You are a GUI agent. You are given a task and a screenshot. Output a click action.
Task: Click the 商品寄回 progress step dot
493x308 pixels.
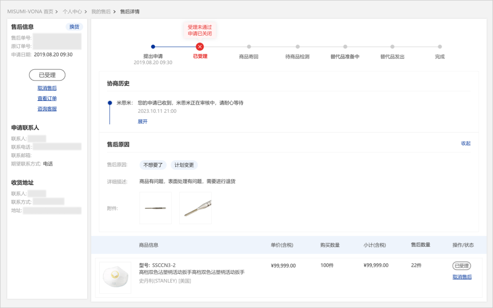[x=249, y=47]
